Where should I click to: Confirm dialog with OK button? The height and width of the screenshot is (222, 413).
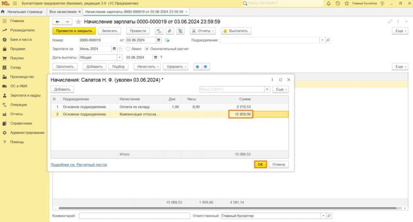260,164
